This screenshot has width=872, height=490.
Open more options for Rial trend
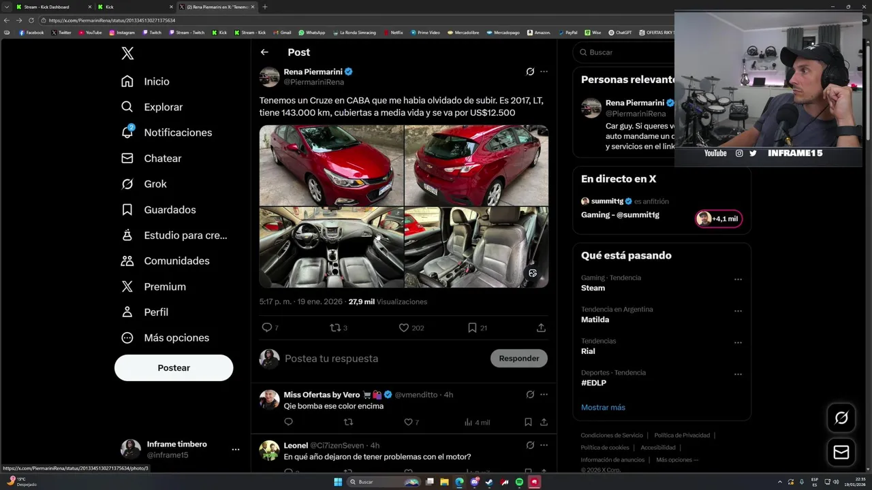738,343
